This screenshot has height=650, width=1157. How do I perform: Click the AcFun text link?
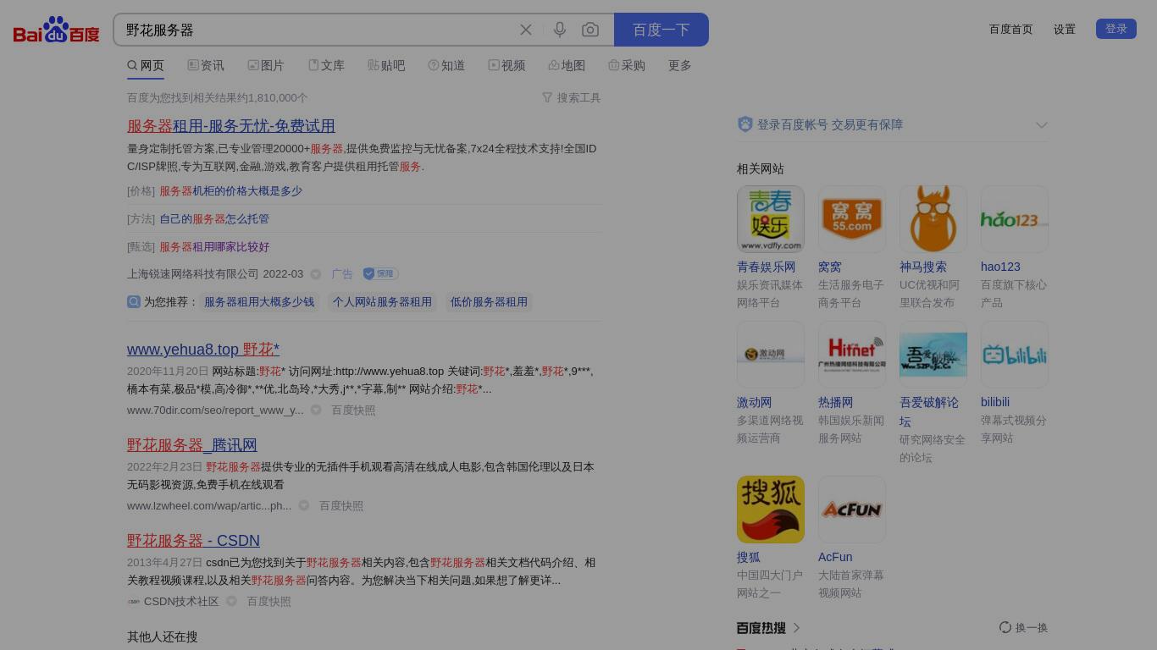coord(835,557)
